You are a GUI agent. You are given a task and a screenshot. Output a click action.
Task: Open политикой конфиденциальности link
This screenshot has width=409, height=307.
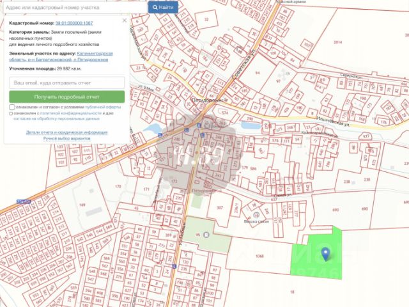point(70,113)
